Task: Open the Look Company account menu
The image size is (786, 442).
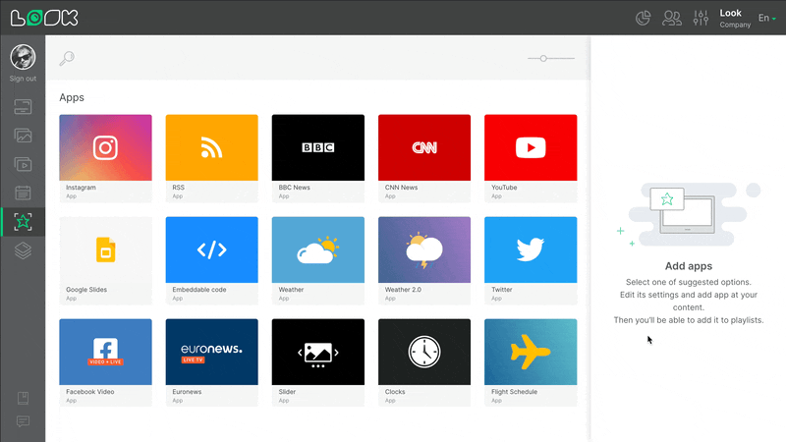Action: (734, 18)
